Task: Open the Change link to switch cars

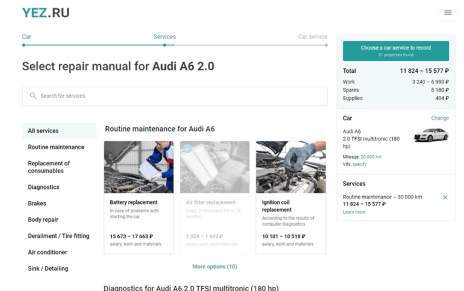Action: coord(440,118)
